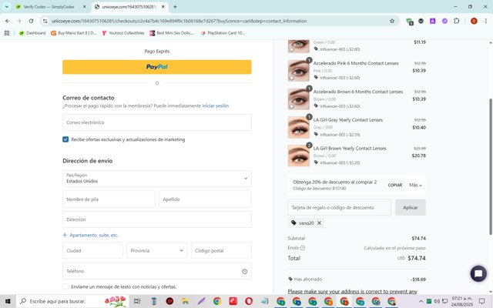Remove the vanq20 discount code
The height and width of the screenshot is (308, 493).
pos(319,223)
